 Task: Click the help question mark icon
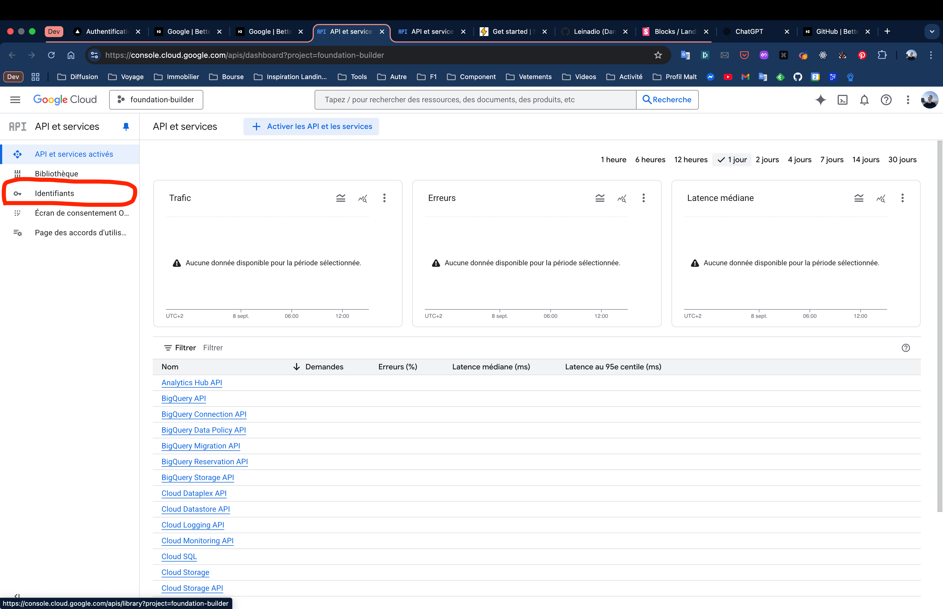coord(886,100)
